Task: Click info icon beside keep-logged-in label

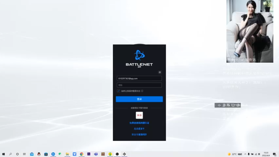Action: tap(142, 91)
